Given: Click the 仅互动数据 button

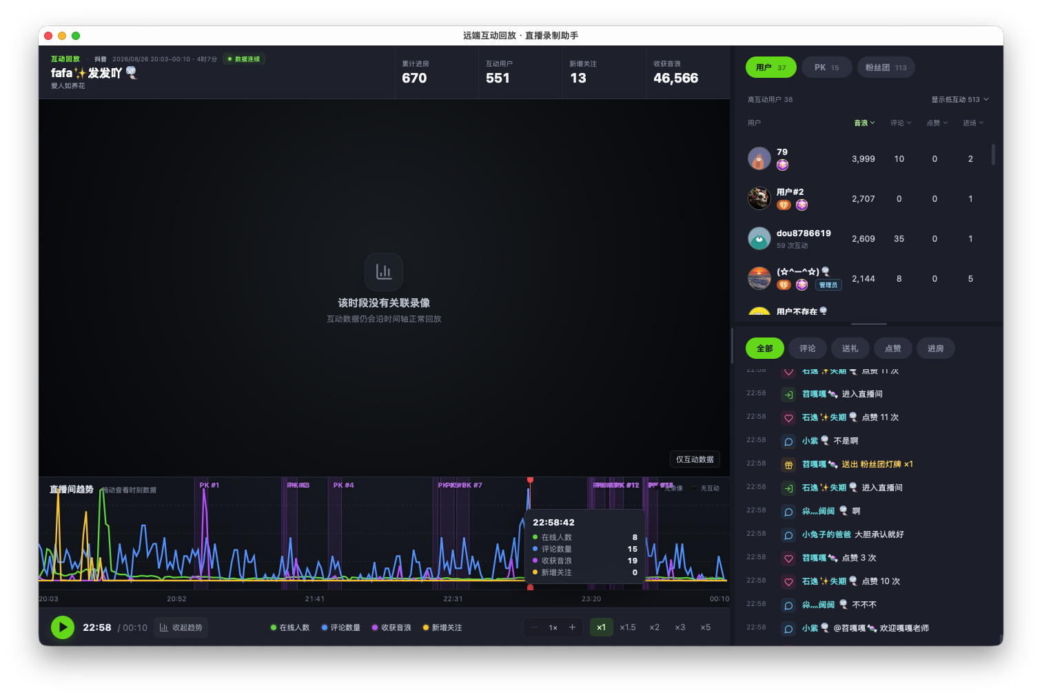Looking at the screenshot, I should [x=695, y=459].
